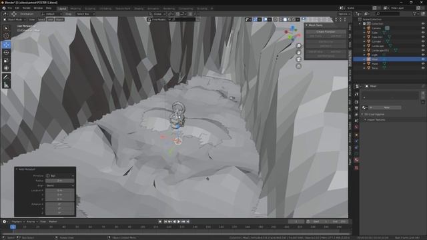Click the outliner search field
Screen dimensions: 427x240
[x=388, y=13]
